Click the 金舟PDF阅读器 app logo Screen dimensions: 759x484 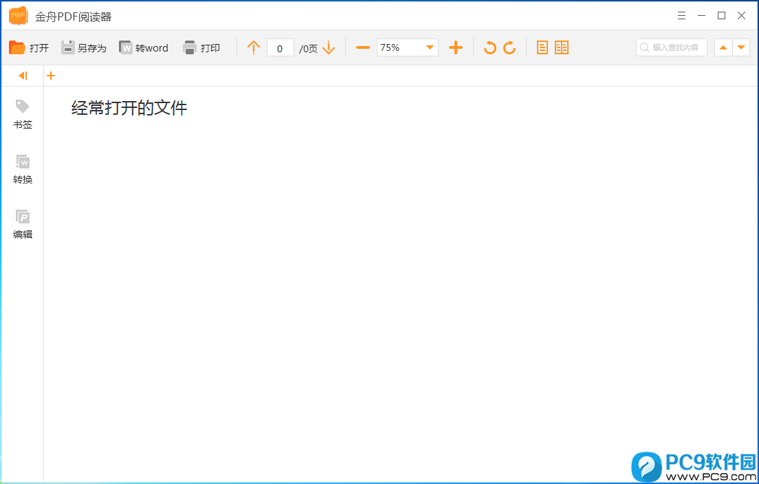coord(19,16)
